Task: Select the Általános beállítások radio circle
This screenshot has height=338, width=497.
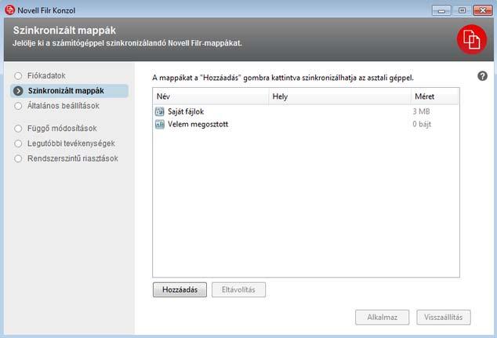Action: coord(18,106)
